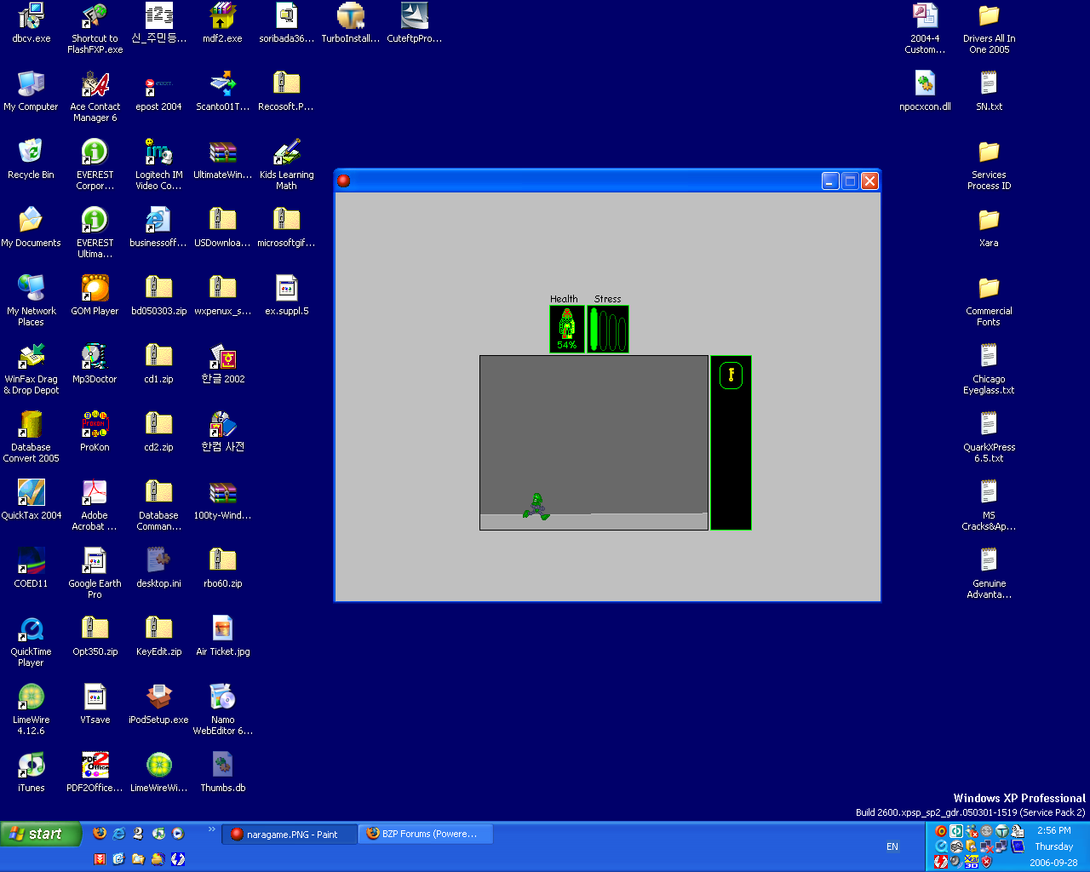Viewport: 1090px width, 872px height.
Task: Select My Network Places icon
Action: [x=32, y=301]
